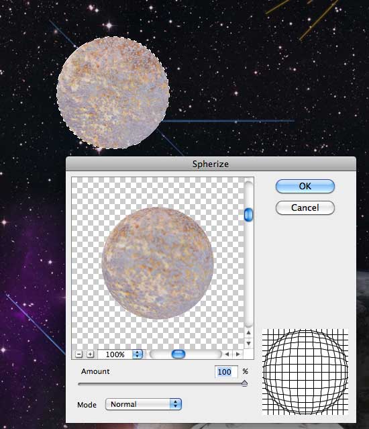This screenshot has width=369, height=429.
Task: Open the 100% zoom level stepper
Action: 138,354
